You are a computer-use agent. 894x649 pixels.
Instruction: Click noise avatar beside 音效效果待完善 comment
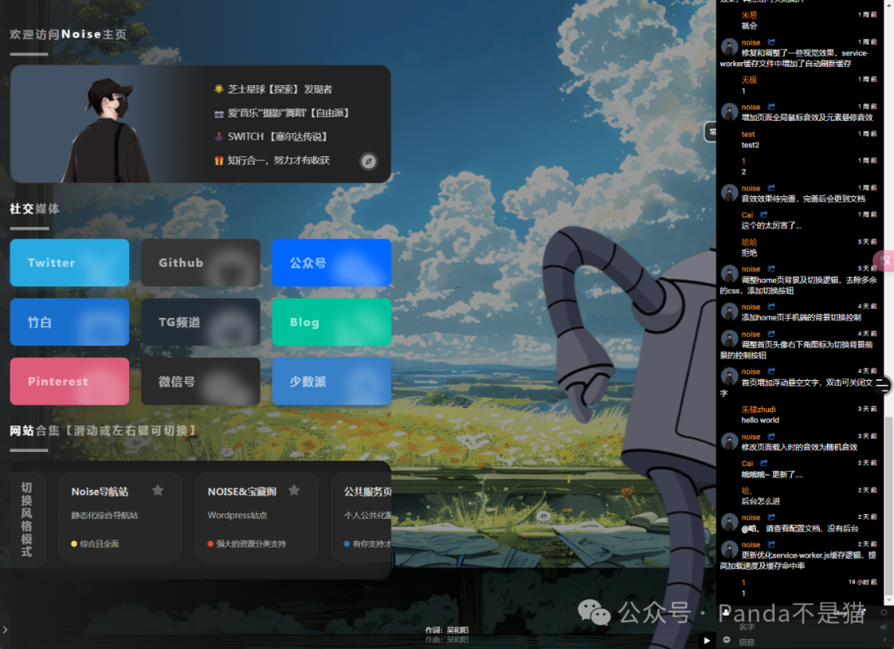click(729, 193)
